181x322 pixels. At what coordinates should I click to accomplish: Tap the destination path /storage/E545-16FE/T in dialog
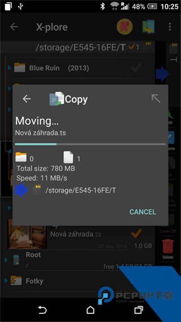pyautogui.click(x=80, y=191)
